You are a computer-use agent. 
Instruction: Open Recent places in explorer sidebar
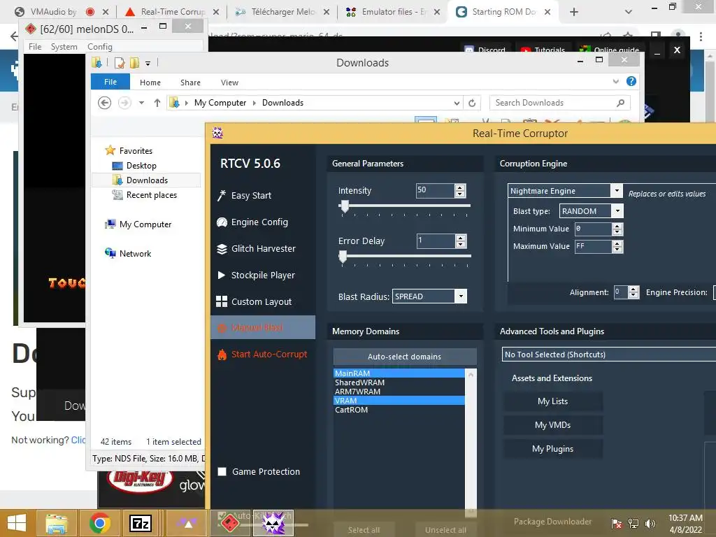pos(152,195)
